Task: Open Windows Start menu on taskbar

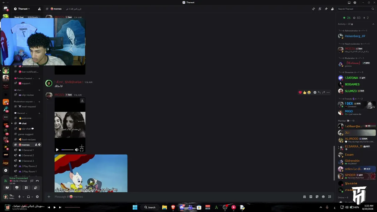Action: [135, 207]
